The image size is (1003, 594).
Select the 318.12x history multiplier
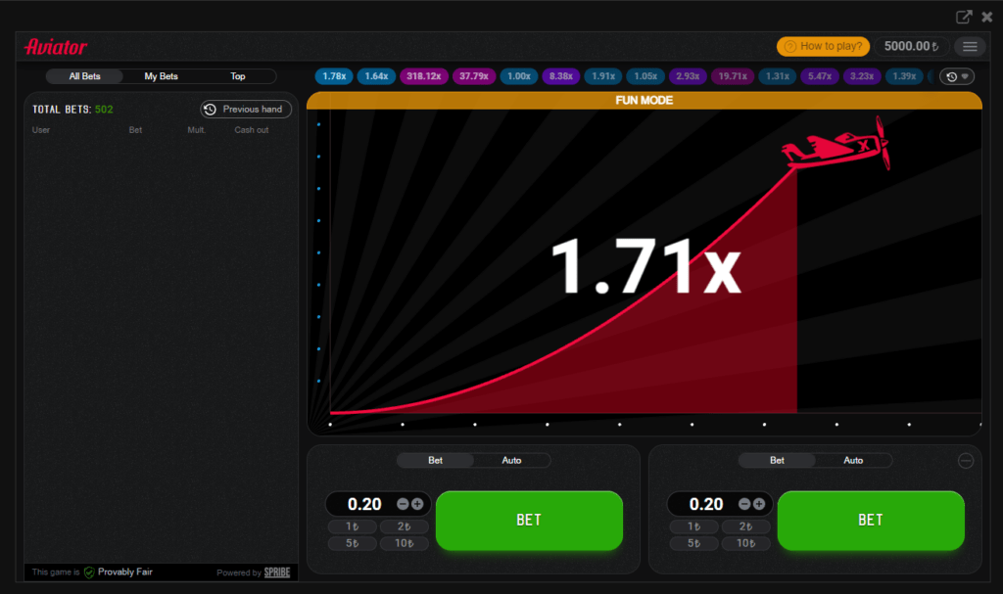423,76
